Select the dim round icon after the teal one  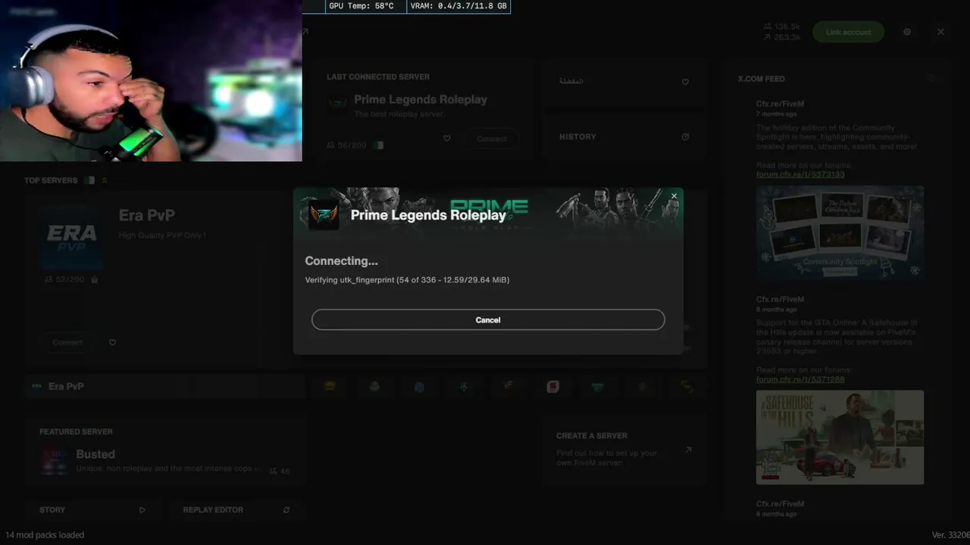tap(642, 386)
